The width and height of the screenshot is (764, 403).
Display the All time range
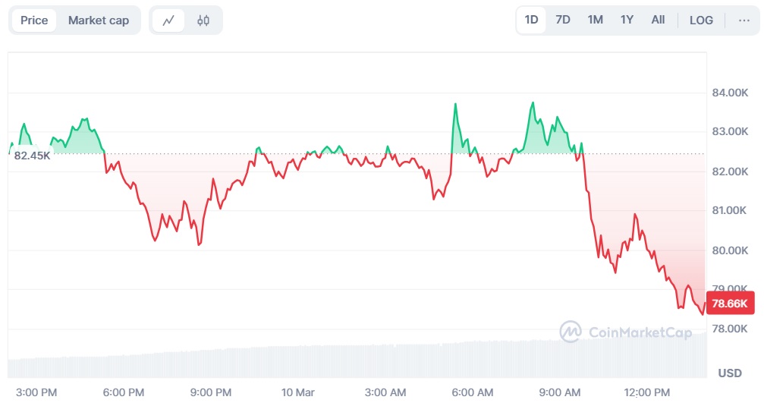point(658,20)
